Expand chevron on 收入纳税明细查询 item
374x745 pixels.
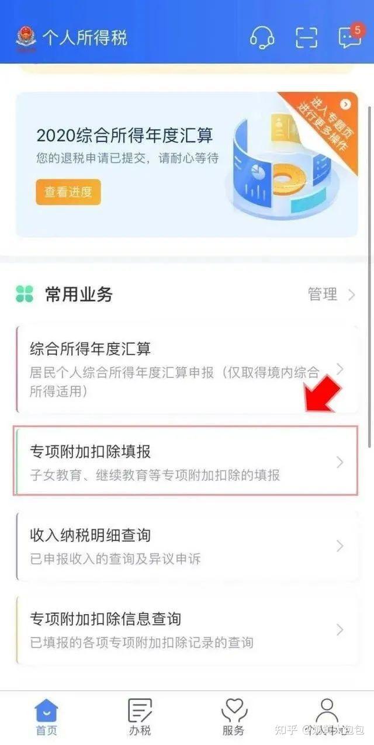coord(340,546)
